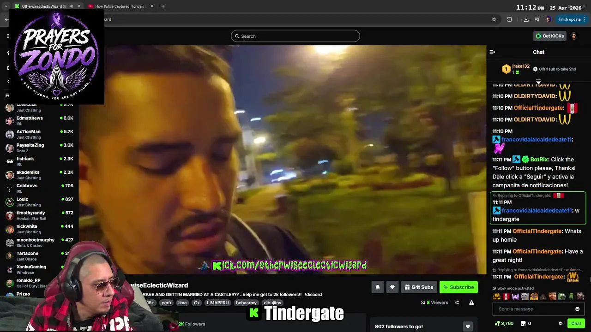
Task: Open PayasitaZing channel in sidebar
Action: (39, 148)
